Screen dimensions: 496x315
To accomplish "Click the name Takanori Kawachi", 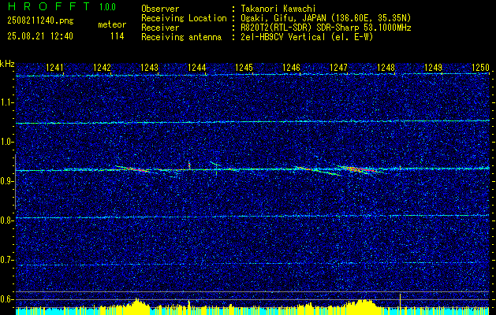I will point(278,9).
